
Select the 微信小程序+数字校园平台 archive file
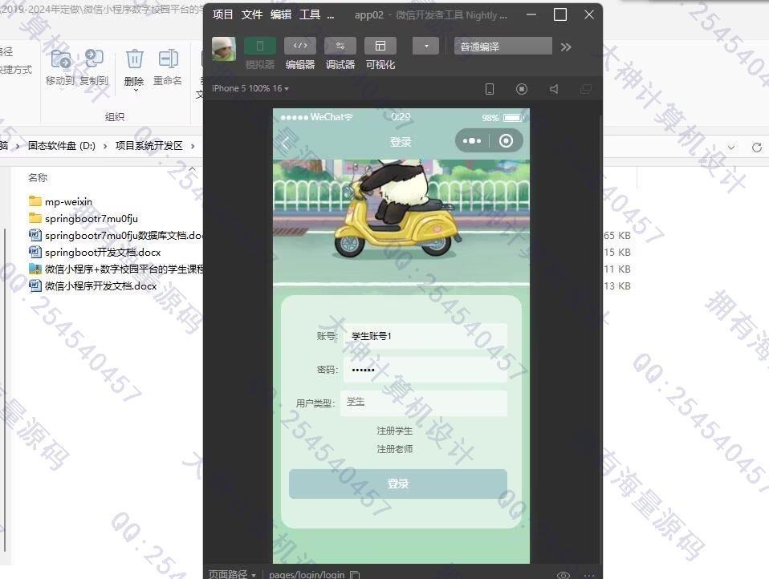coord(116,269)
